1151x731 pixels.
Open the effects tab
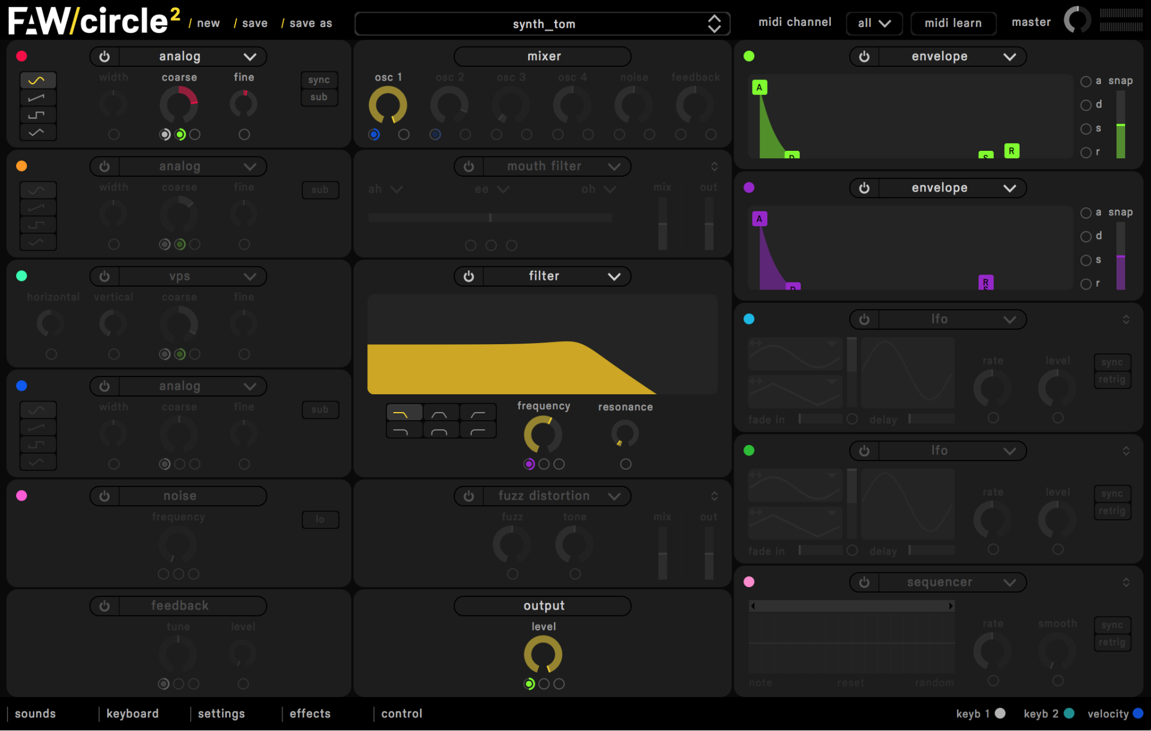click(310, 714)
